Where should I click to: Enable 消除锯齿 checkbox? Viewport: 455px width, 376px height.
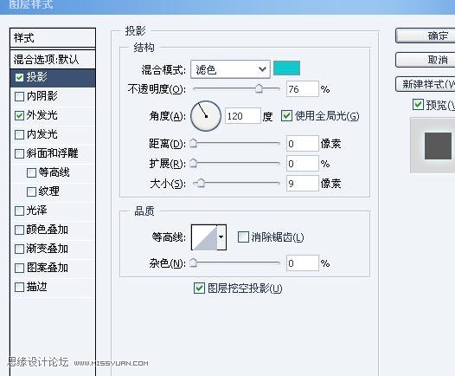click(243, 237)
